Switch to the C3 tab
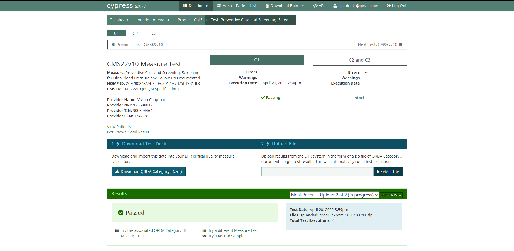The image size is (514, 251). tap(154, 33)
